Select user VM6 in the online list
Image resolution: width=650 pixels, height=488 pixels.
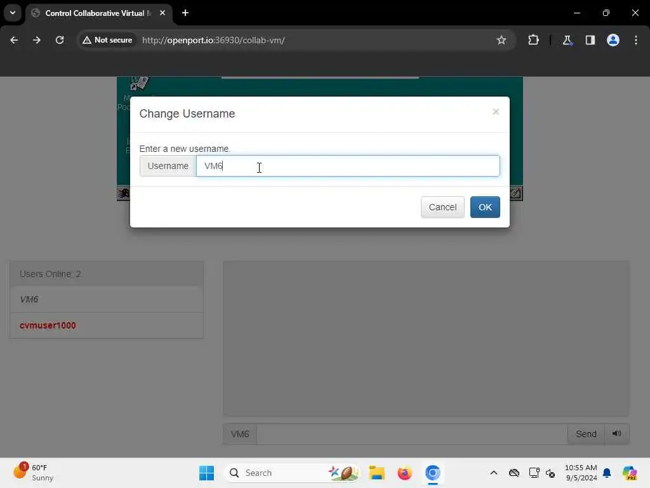[x=107, y=299]
